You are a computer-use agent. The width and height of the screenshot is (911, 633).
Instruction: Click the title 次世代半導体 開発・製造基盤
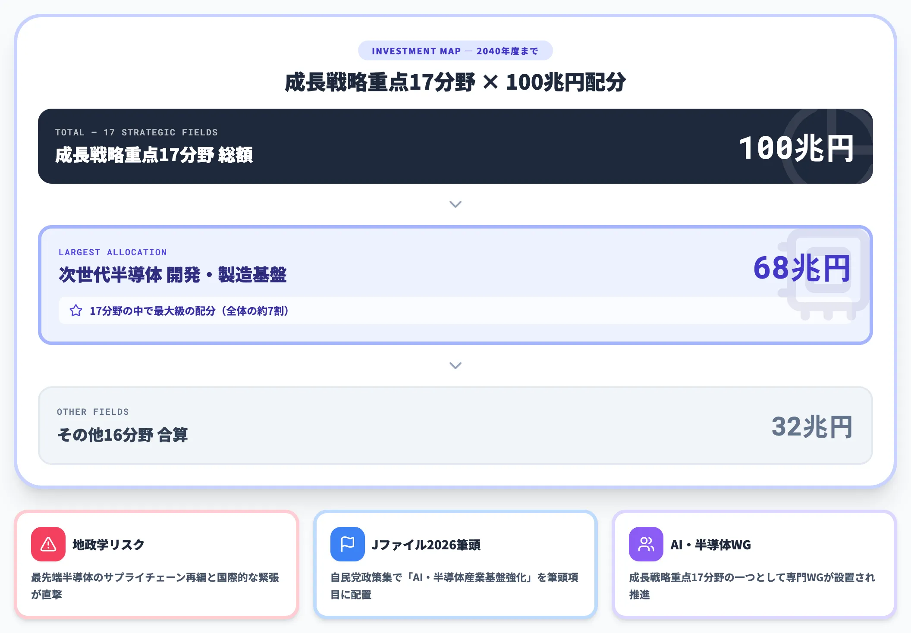[x=173, y=275]
